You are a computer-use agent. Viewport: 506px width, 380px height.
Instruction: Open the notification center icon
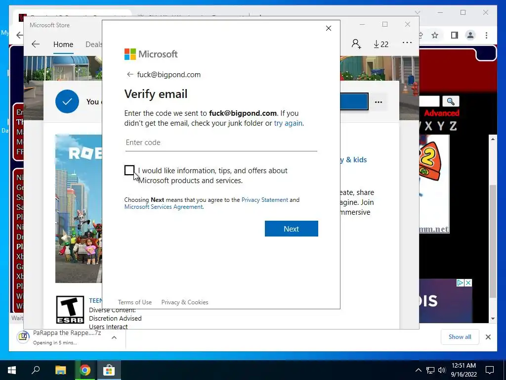(x=490, y=370)
